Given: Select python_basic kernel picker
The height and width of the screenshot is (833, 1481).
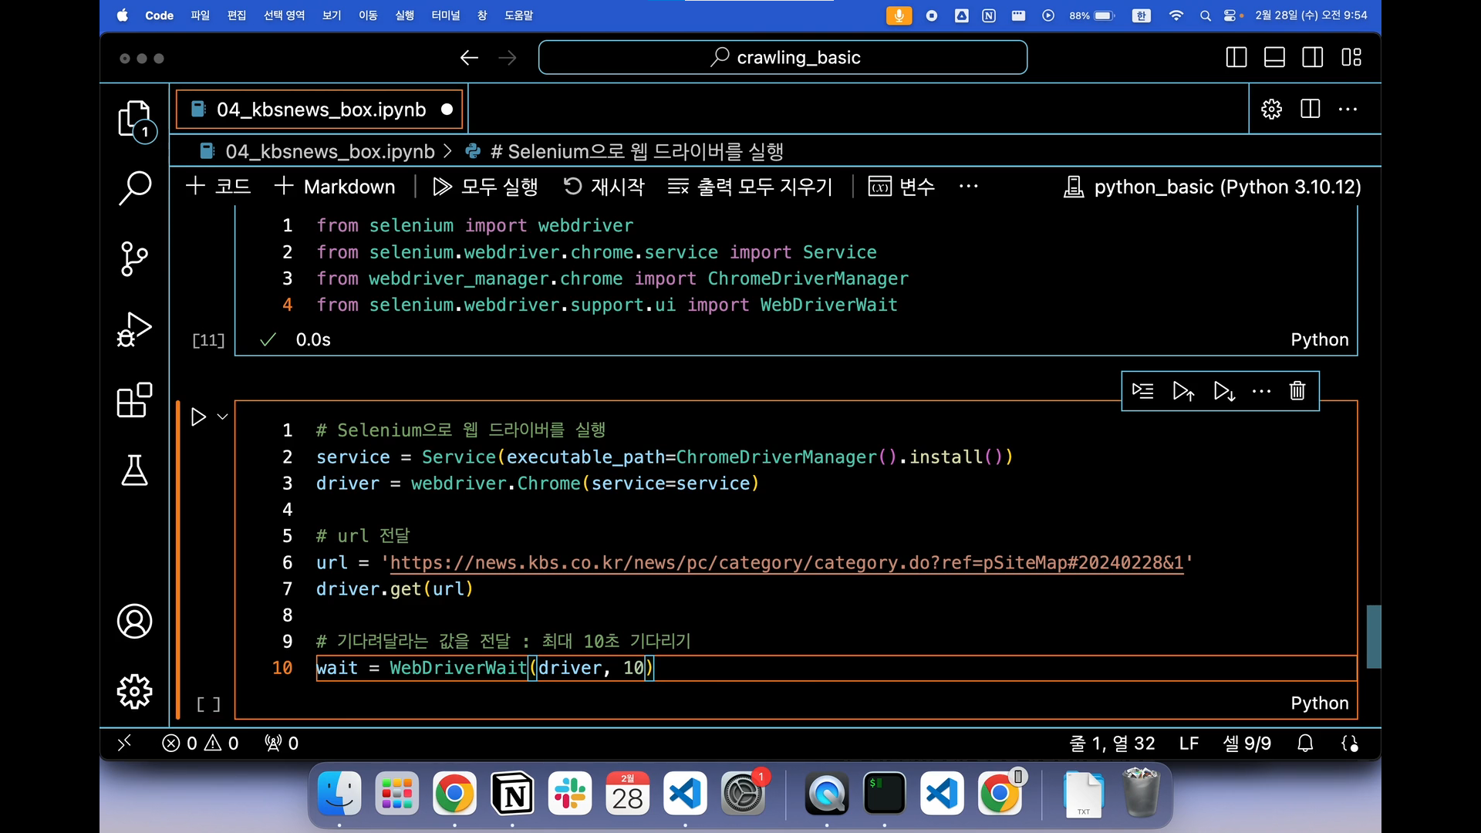Looking at the screenshot, I should (1212, 187).
